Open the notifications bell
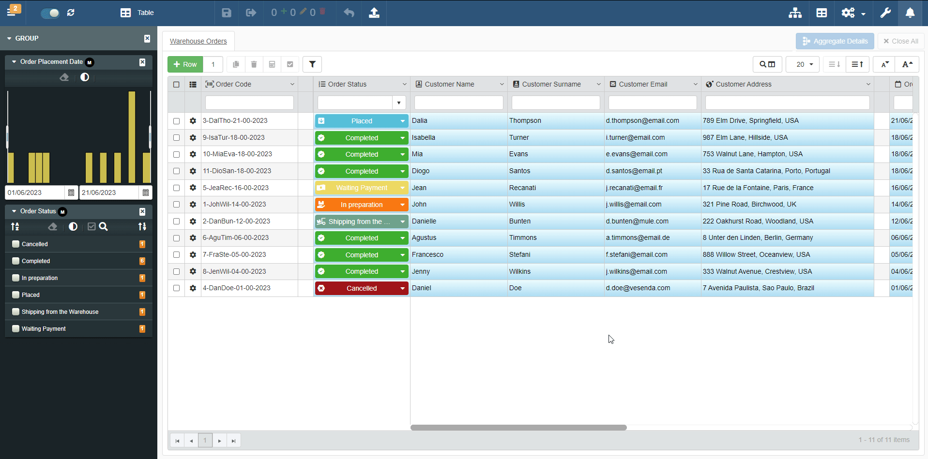 [910, 13]
